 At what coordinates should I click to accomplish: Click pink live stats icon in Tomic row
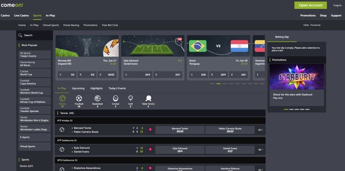click(150, 130)
